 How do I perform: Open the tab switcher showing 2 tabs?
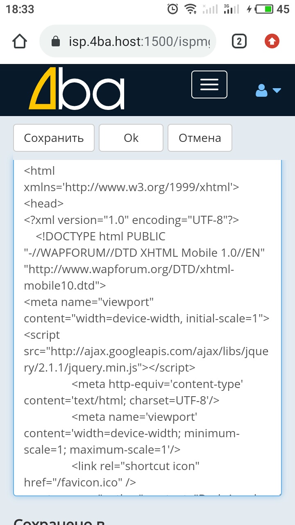pyautogui.click(x=239, y=41)
